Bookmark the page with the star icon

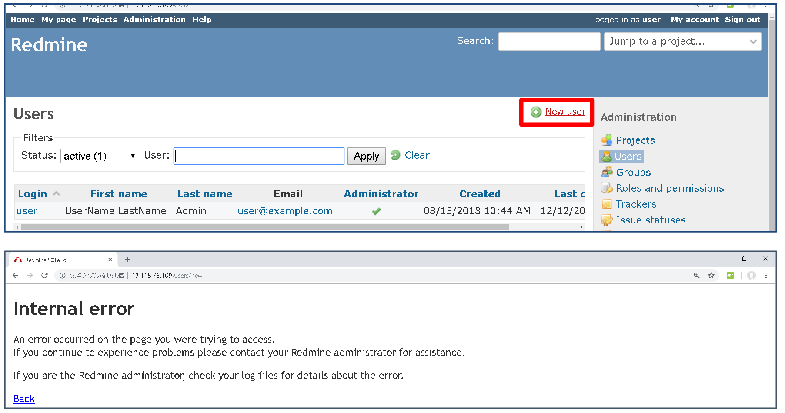[x=712, y=275]
